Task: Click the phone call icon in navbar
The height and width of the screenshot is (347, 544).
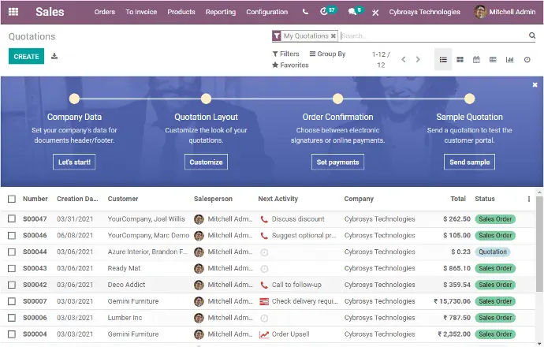Action: (x=305, y=12)
